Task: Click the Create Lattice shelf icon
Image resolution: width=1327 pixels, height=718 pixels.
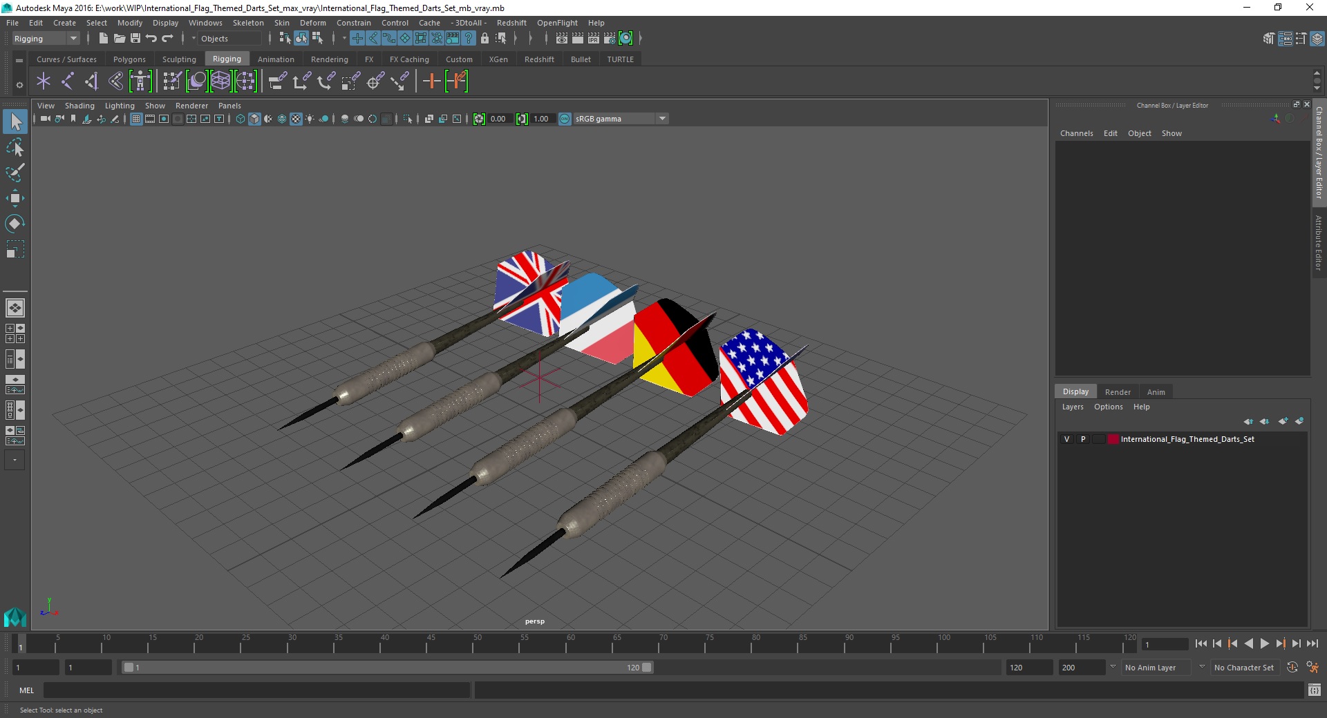Action: tap(220, 81)
